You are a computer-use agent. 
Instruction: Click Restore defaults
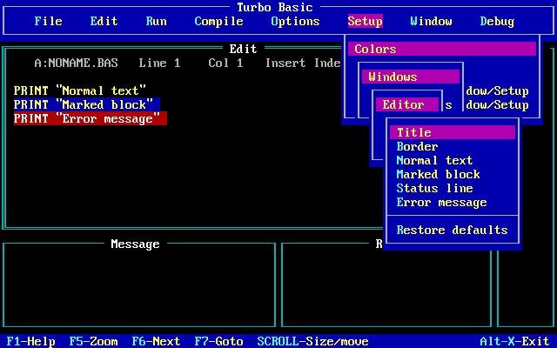(x=452, y=230)
